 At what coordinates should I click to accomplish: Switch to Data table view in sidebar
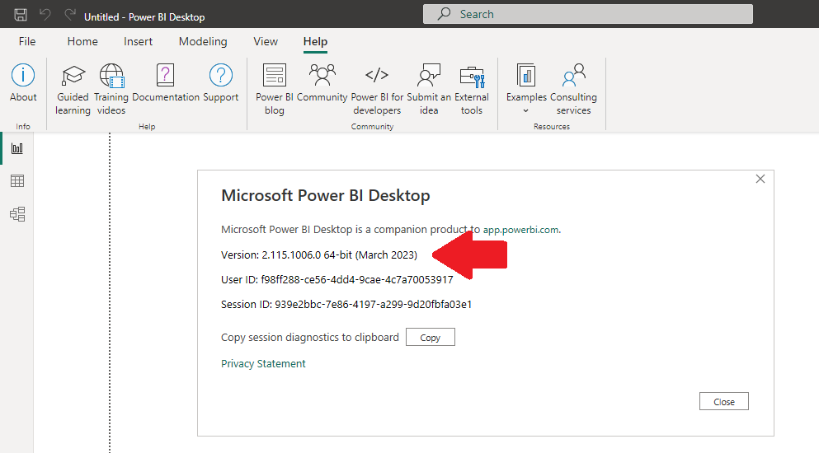17,181
